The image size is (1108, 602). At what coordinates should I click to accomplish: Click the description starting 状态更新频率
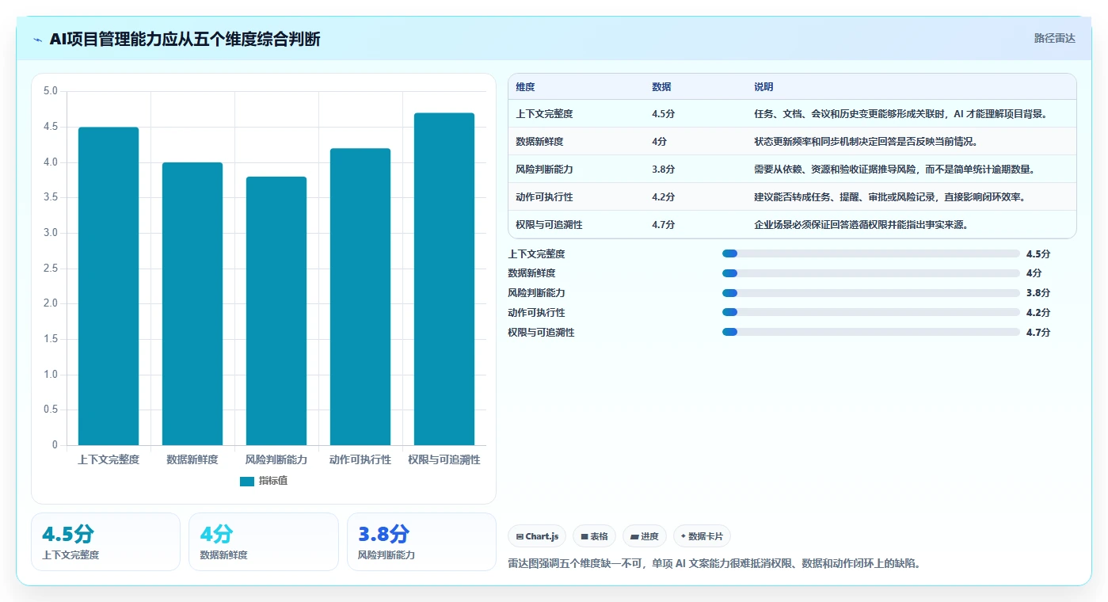(866, 142)
